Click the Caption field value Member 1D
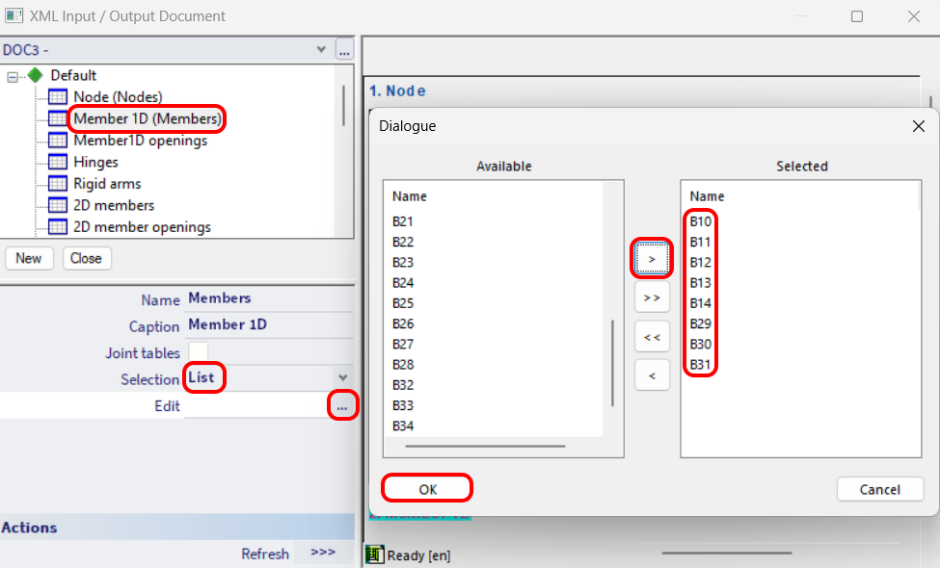 pos(228,324)
